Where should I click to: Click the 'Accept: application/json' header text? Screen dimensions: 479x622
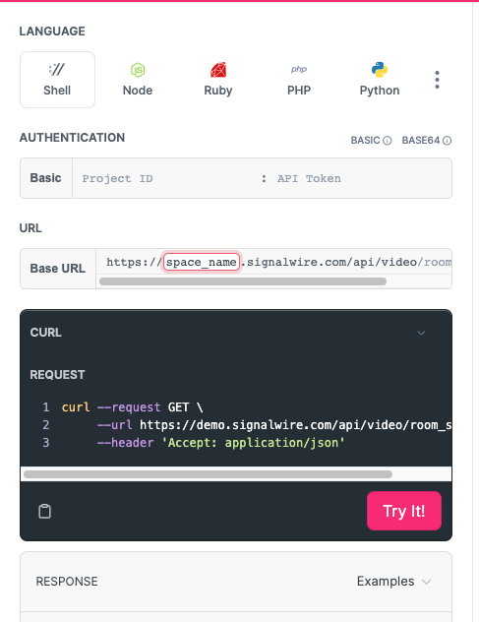click(253, 443)
